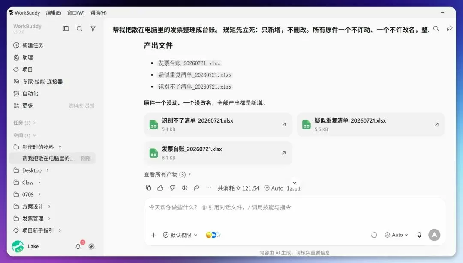Open 发票台账_20260721.xlsx via arrow icon

[284, 153]
